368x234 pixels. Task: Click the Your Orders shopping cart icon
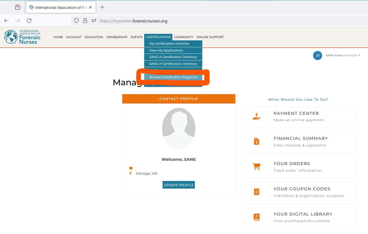(256, 167)
